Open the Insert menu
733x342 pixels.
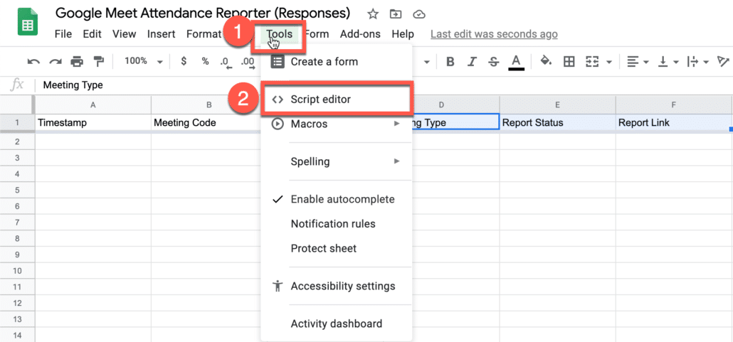click(x=162, y=34)
